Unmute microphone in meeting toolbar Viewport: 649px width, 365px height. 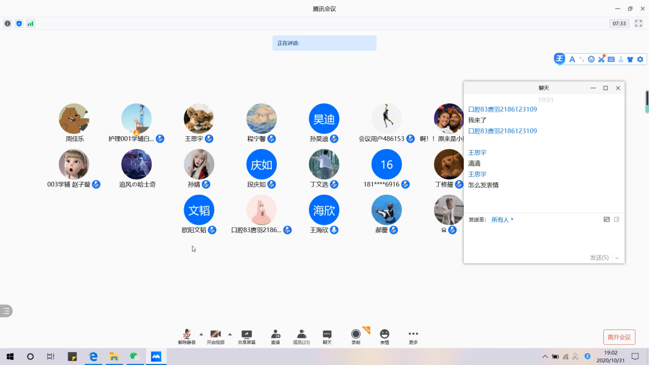[x=187, y=337]
